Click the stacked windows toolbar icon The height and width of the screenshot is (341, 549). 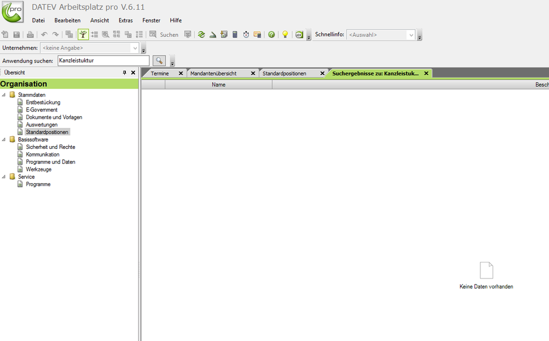click(x=69, y=34)
